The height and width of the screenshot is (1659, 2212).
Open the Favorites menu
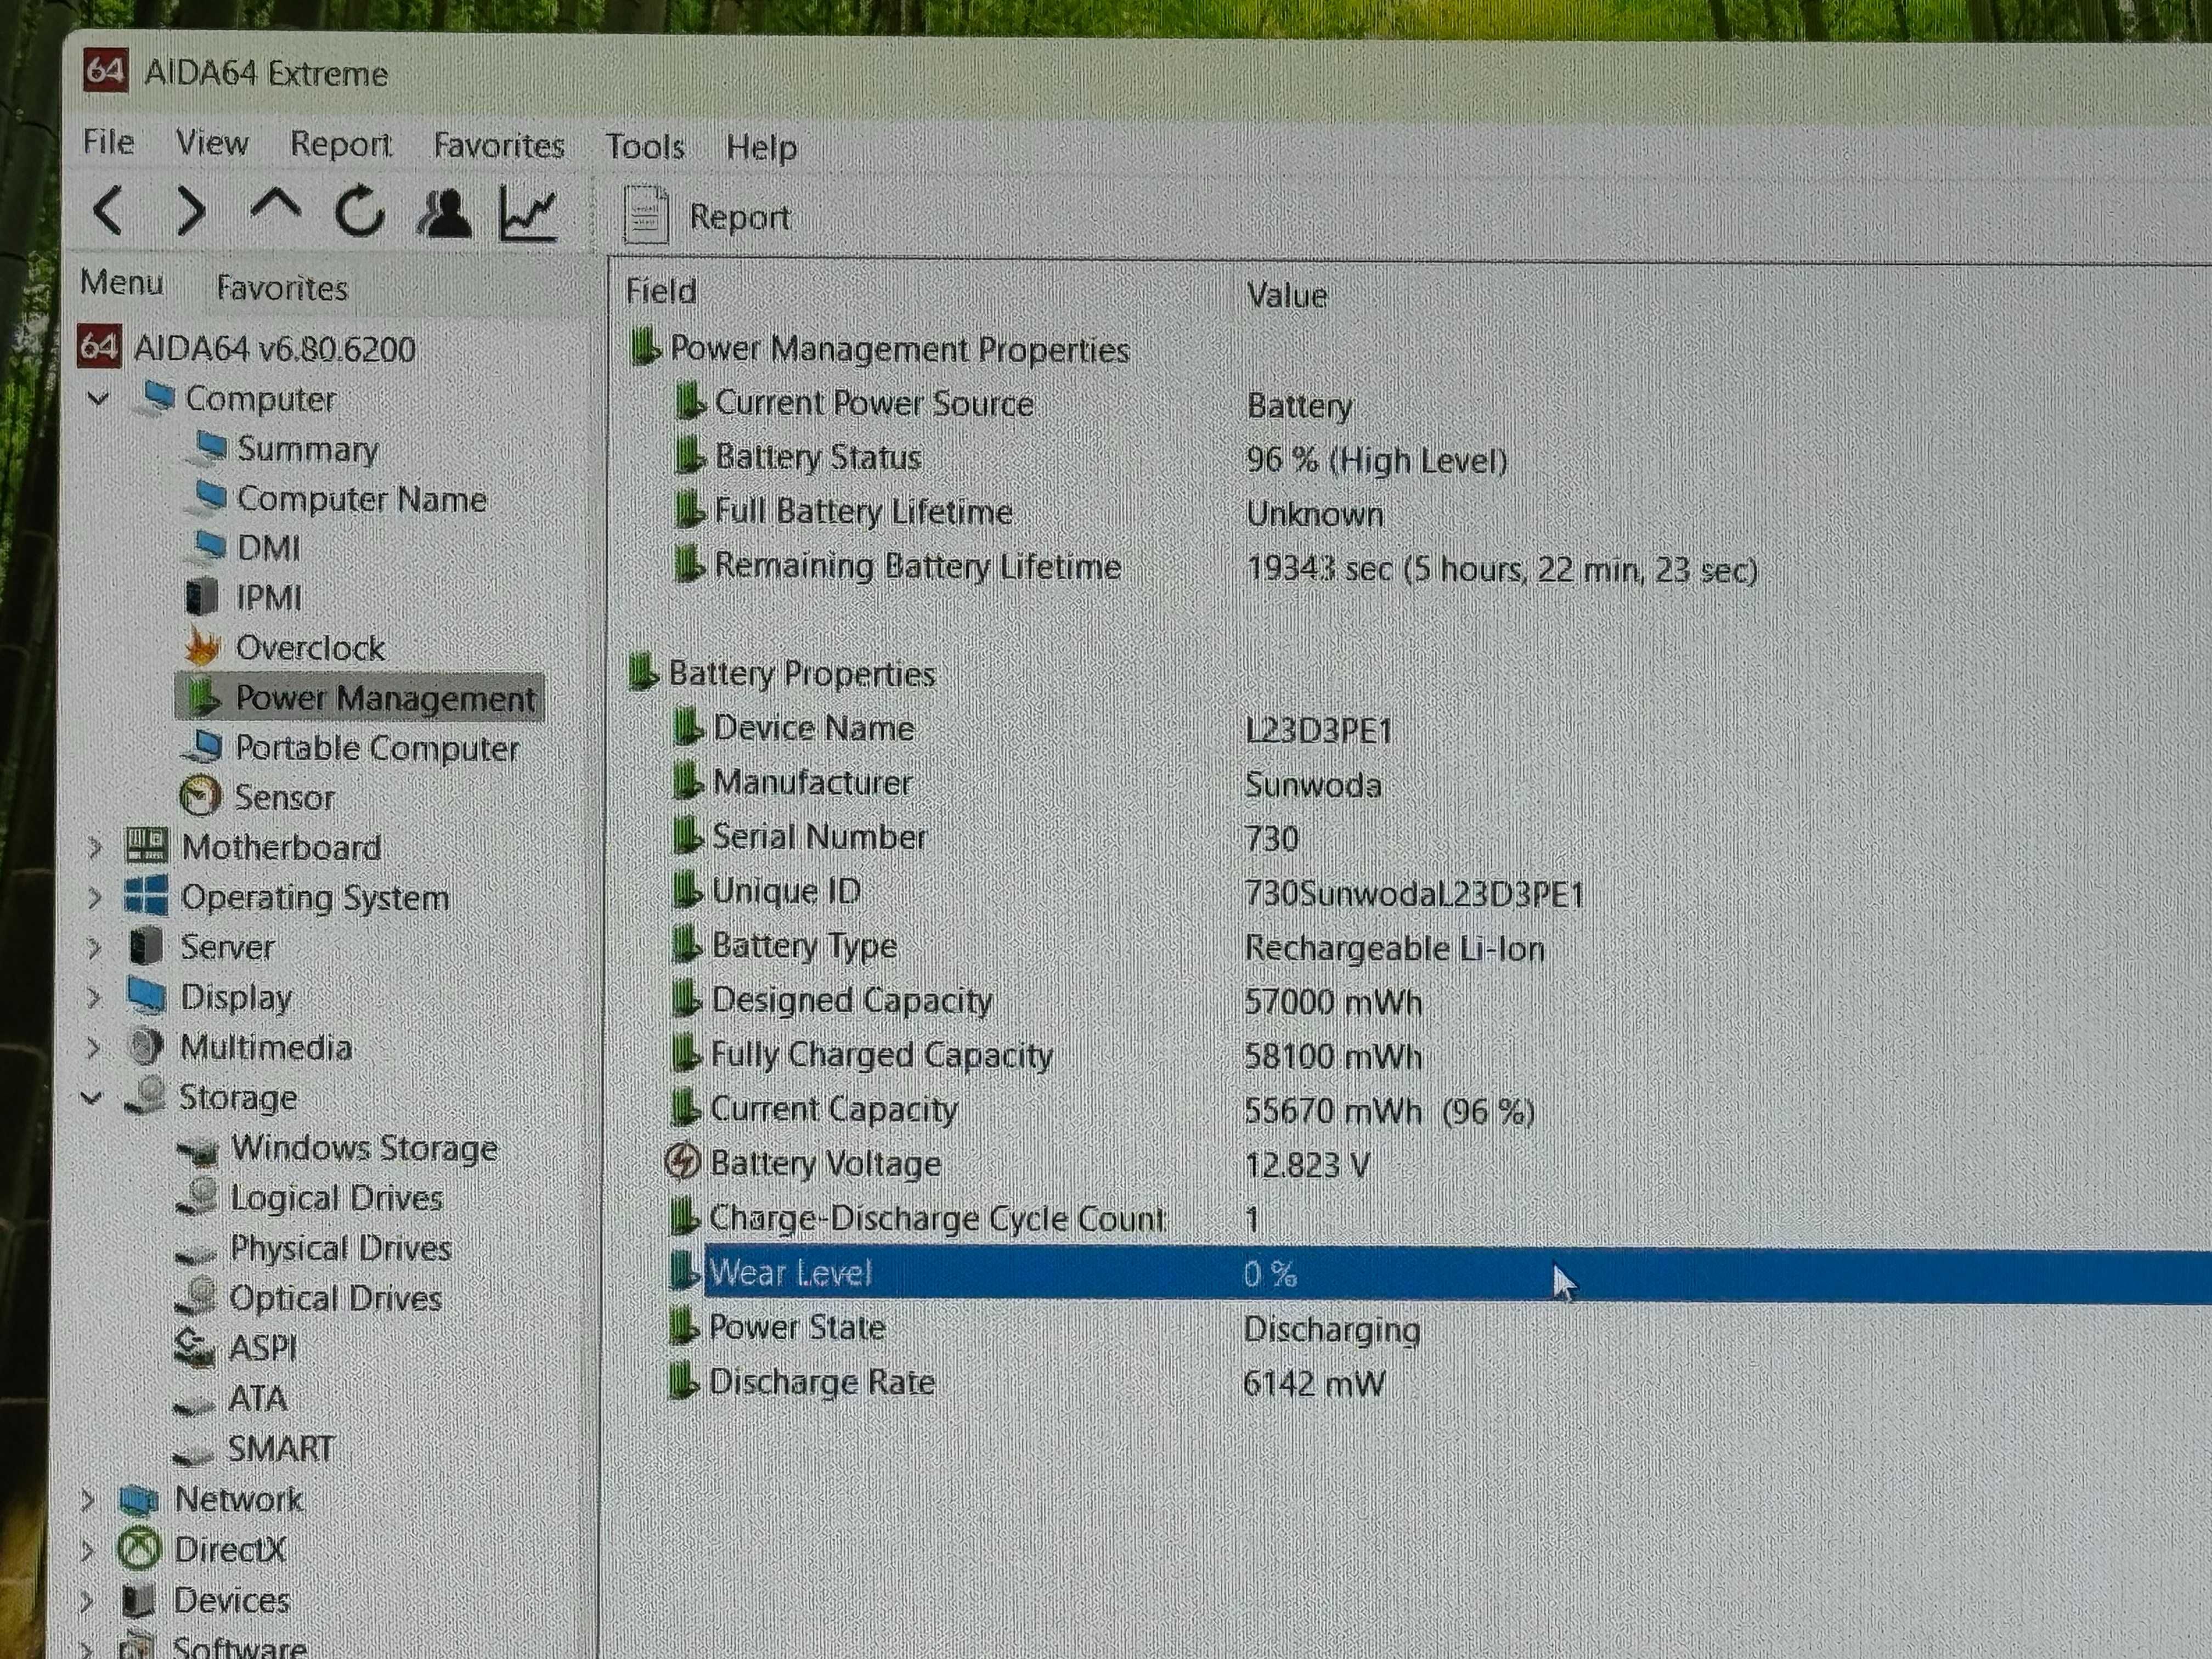498,146
